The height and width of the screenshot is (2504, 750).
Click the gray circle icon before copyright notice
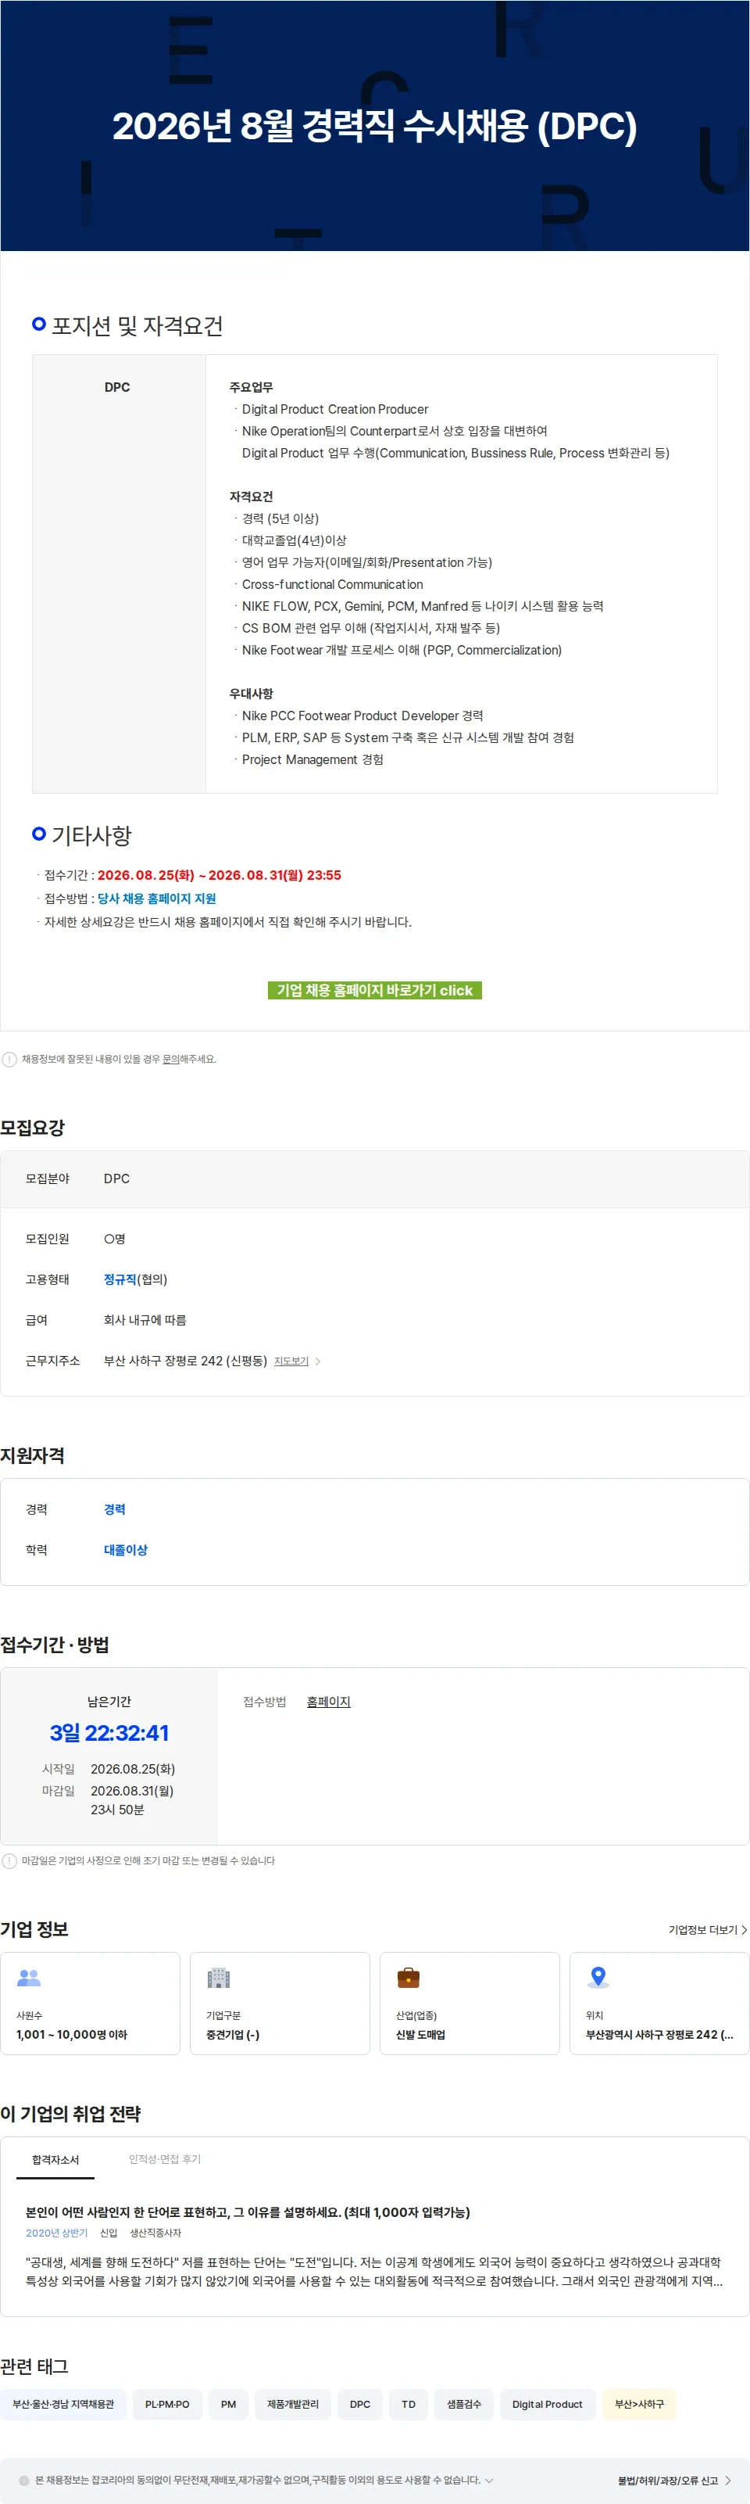pos(24,2481)
